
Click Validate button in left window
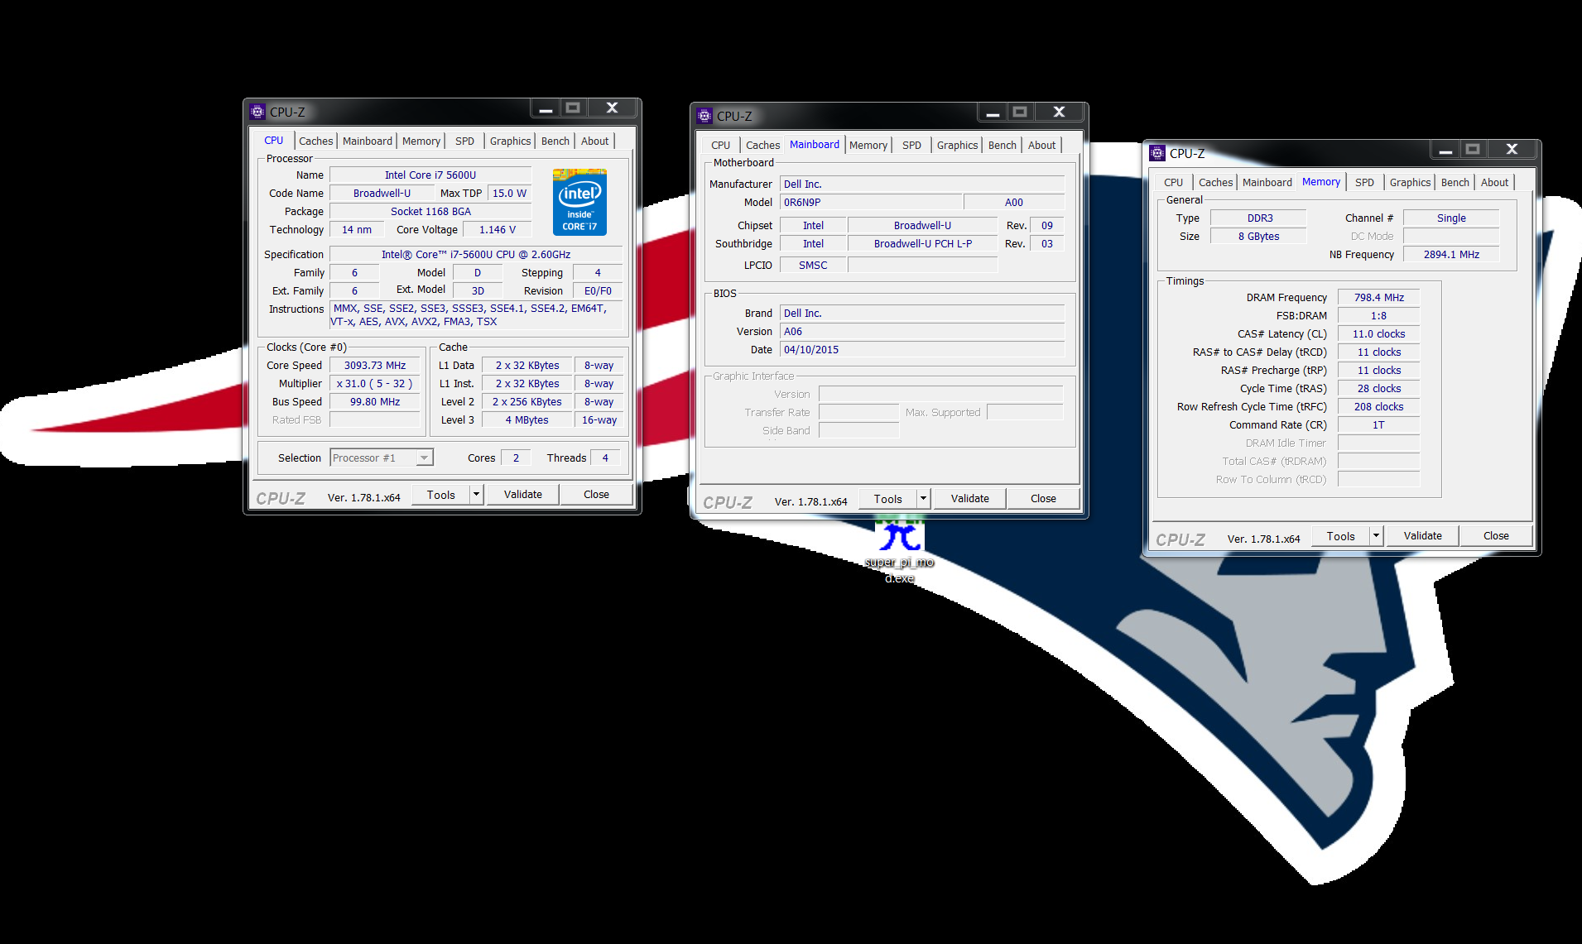523,495
